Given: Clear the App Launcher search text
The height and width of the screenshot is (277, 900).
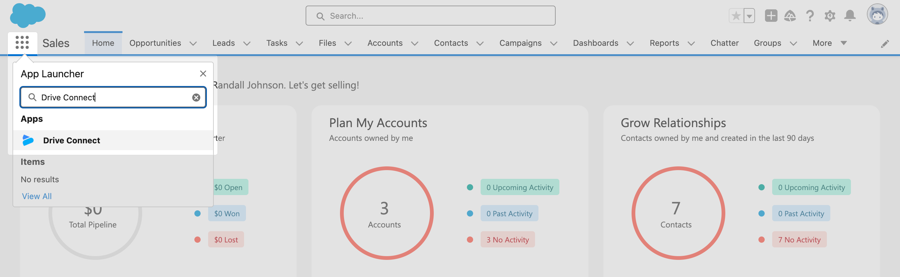Looking at the screenshot, I should (196, 98).
